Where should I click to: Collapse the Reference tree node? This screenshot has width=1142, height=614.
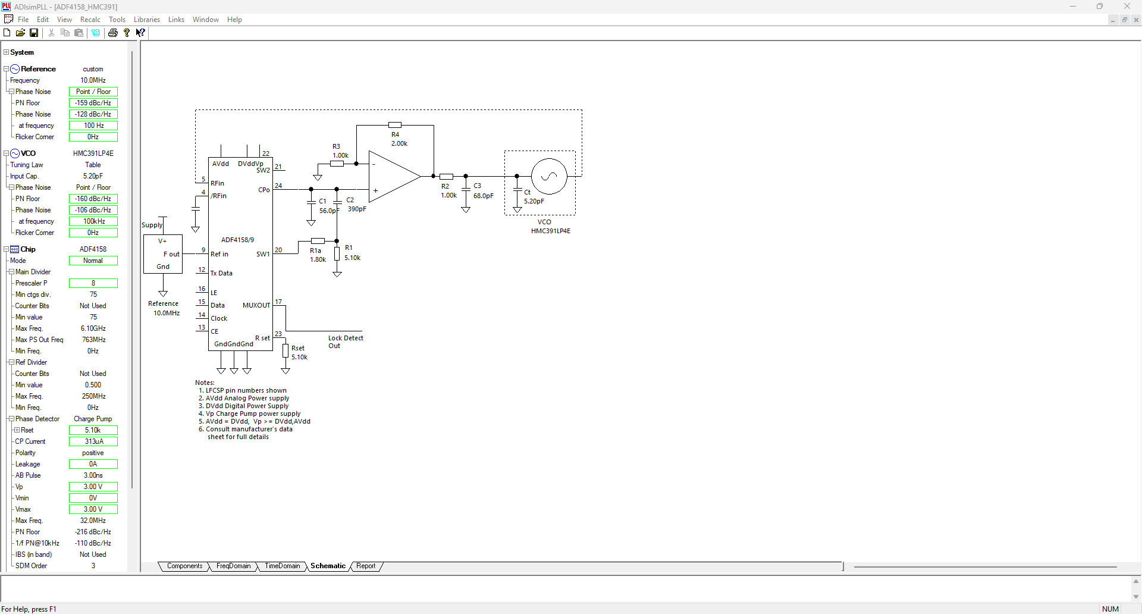pyautogui.click(x=6, y=69)
